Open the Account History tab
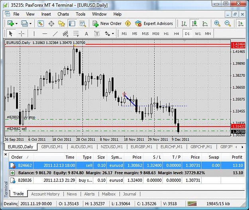Viewport: 249px width, 210px height. point(45,194)
